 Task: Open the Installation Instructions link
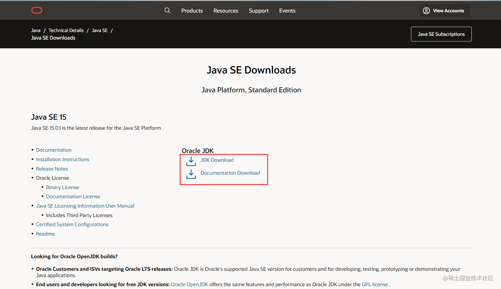pos(63,159)
